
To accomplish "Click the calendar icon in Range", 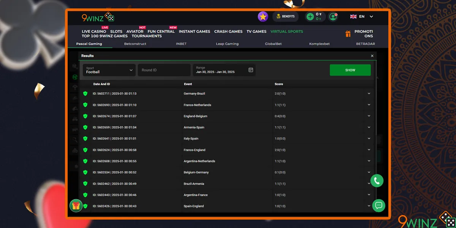I will pos(251,70).
